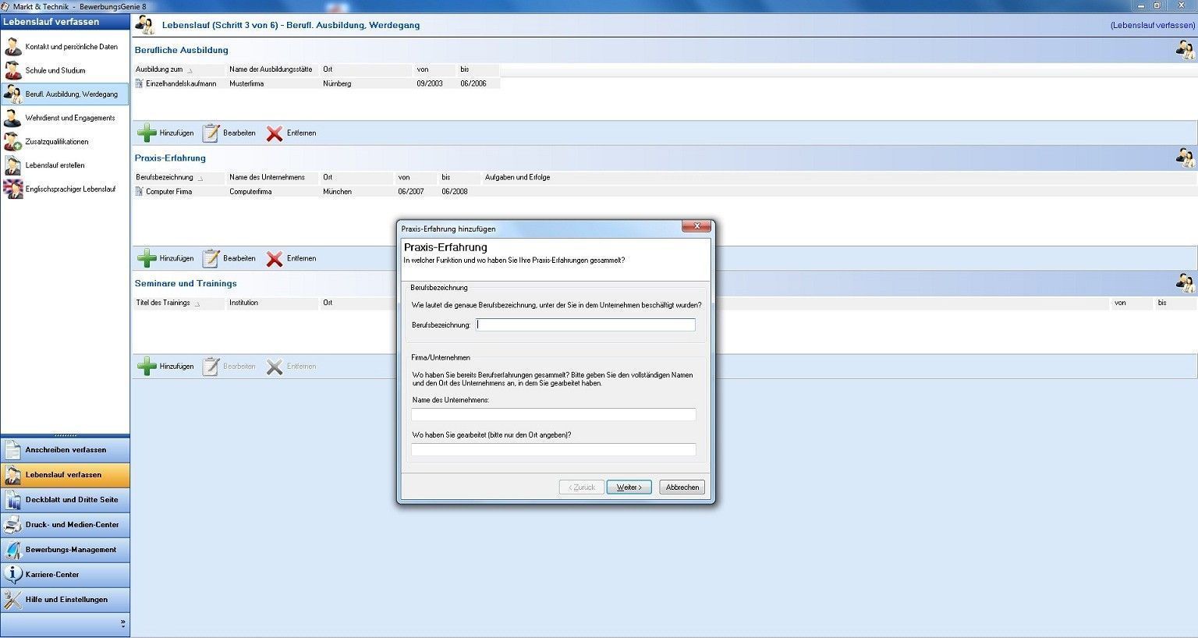
Task: Open Zusatzqualifikationen in the sidebar
Action: click(56, 142)
